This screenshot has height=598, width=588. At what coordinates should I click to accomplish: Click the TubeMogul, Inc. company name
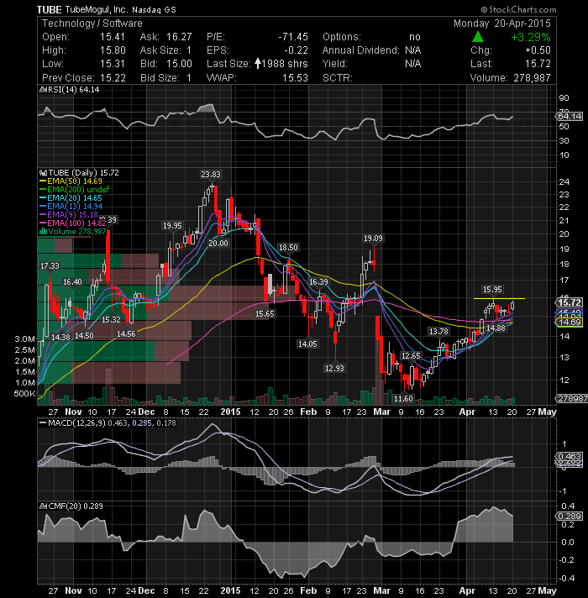tap(97, 9)
